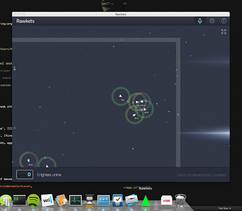Viewport: 242px width, 211px height.
Task: Click the Rawkets logo text
Action: 26,21
